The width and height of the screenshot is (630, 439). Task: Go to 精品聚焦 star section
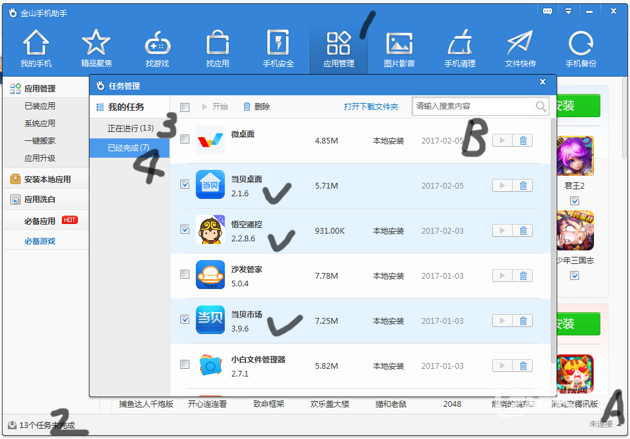point(97,49)
